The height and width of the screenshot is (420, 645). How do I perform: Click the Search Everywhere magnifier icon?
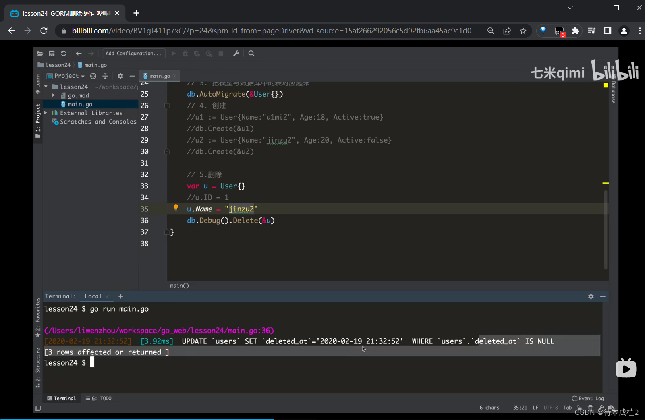pyautogui.click(x=251, y=53)
